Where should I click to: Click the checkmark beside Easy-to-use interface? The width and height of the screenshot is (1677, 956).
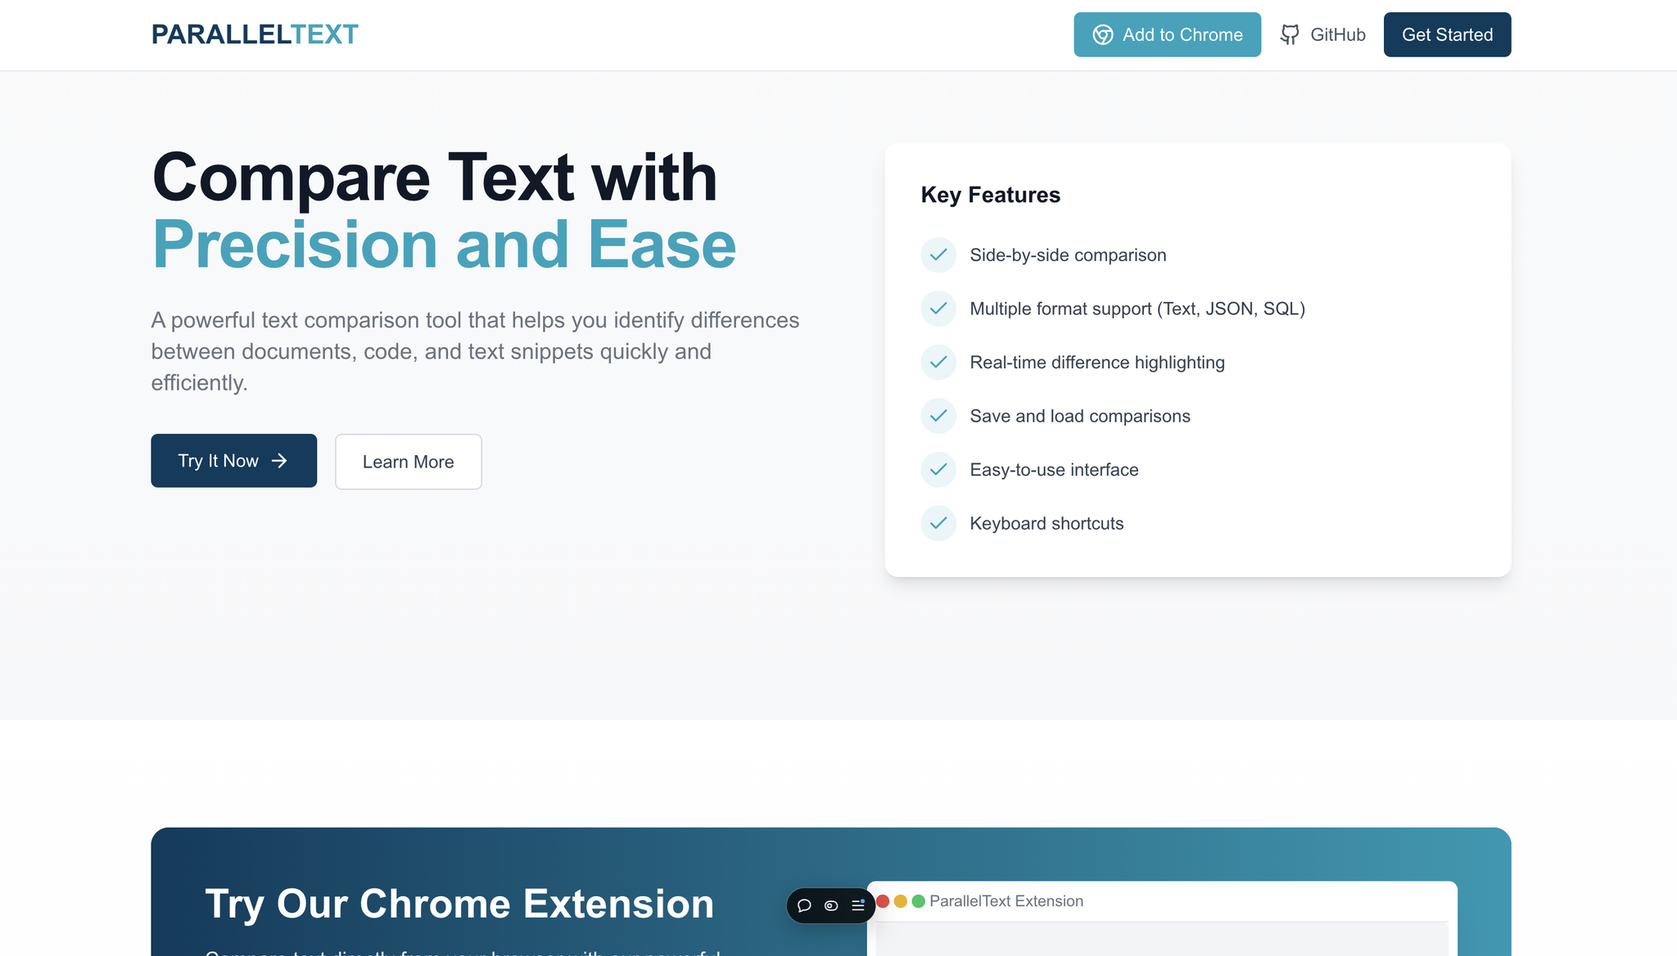point(938,470)
